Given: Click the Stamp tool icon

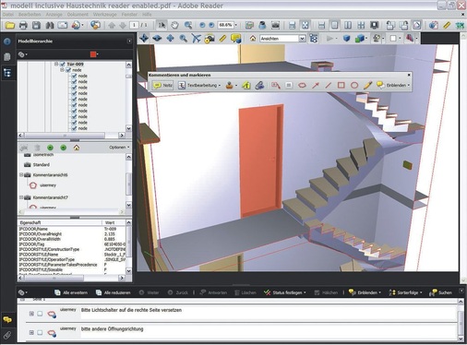Looking at the screenshot, I should (230, 85).
